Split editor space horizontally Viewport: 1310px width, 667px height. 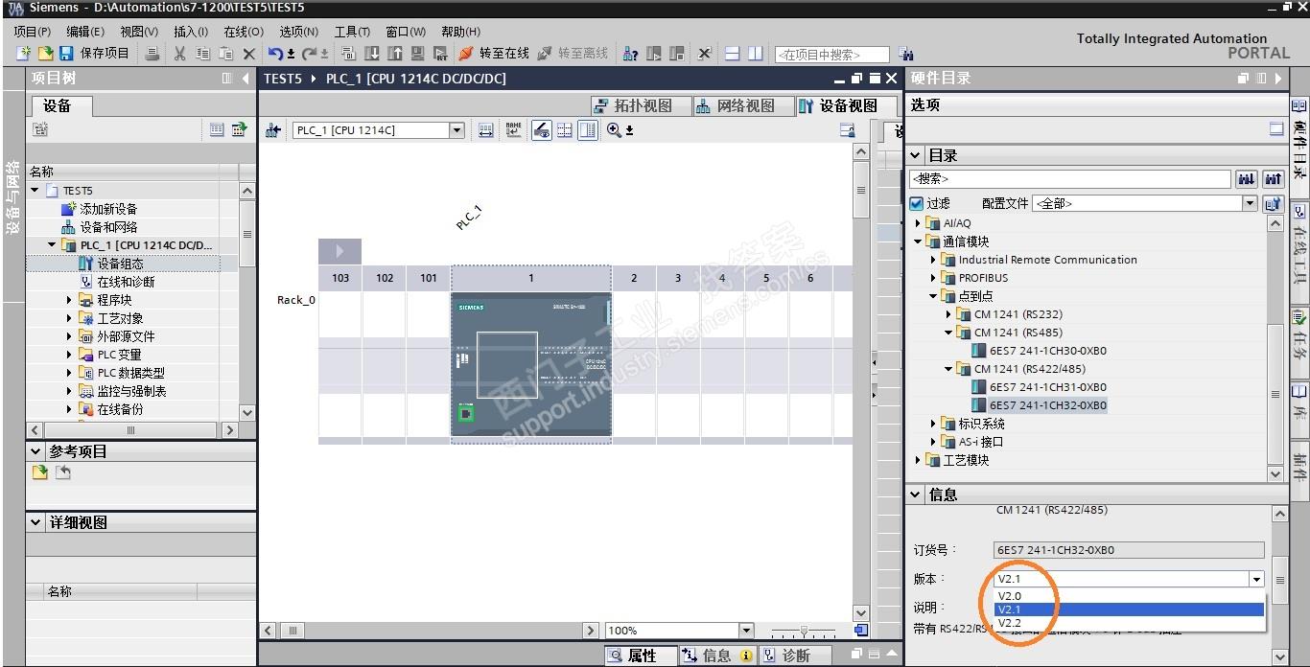(733, 54)
